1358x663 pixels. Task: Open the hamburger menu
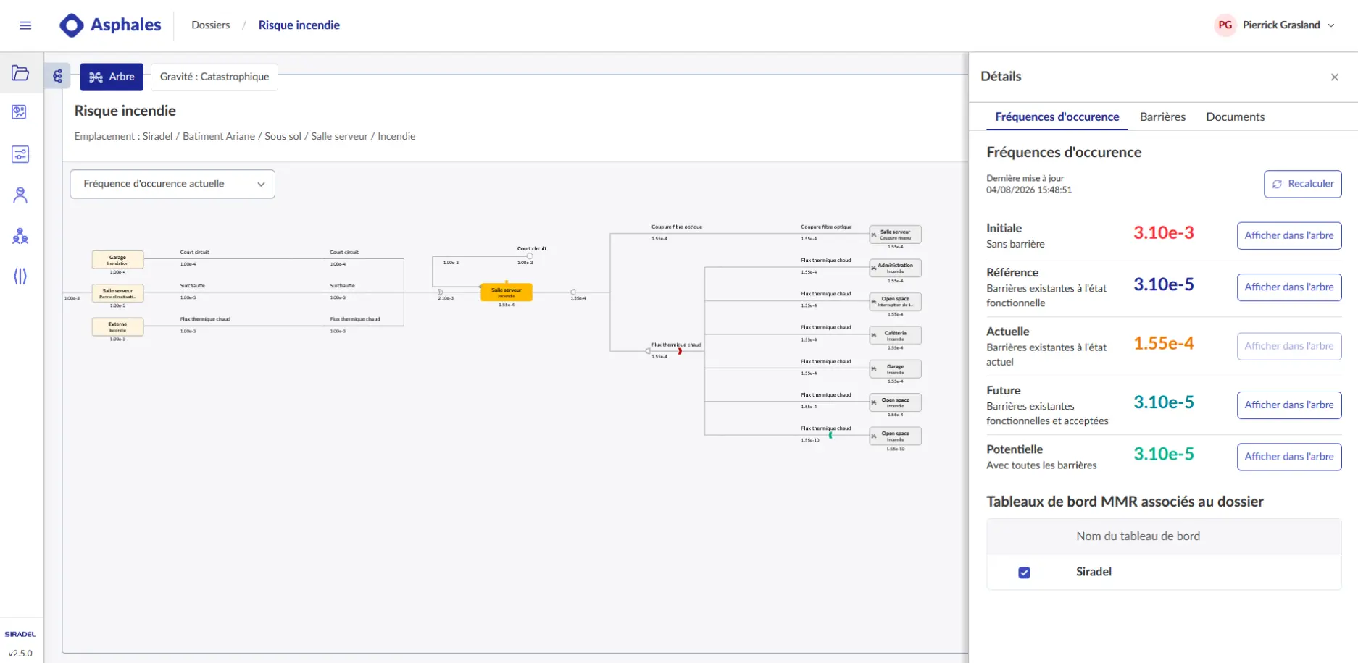coord(25,25)
